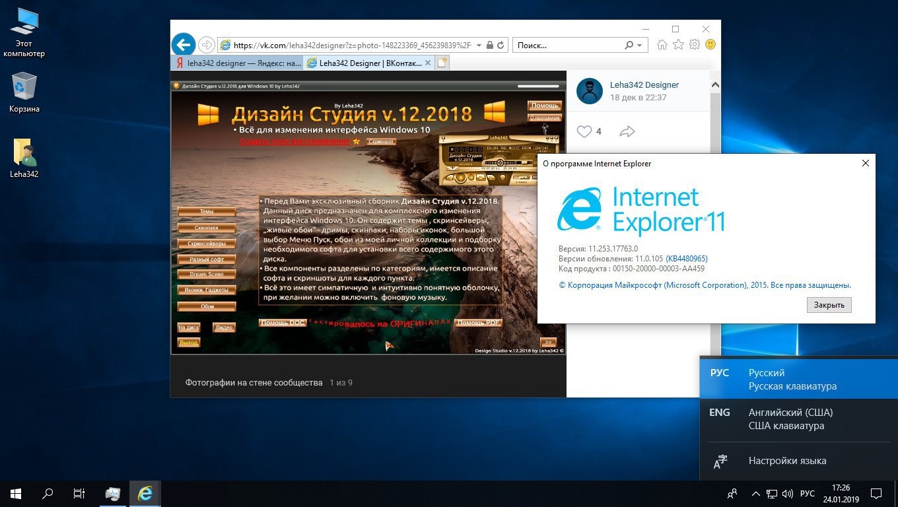Image resolution: width=898 pixels, height=507 pixels.
Task: Click in the URL address field
Action: (x=353, y=46)
